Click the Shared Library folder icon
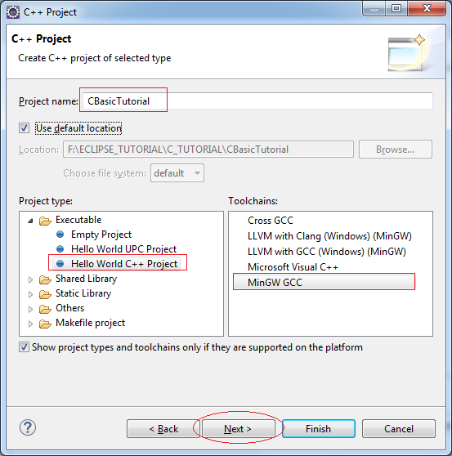The height and width of the screenshot is (456, 452). tap(45, 279)
